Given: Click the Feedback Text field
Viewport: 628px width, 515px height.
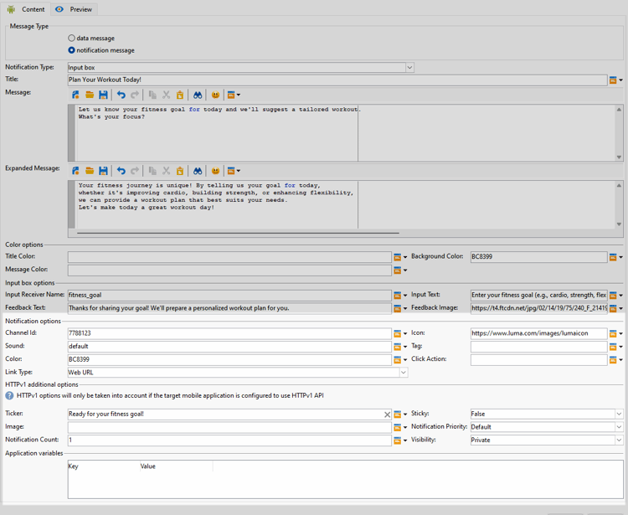Looking at the screenshot, I should pos(229,308).
